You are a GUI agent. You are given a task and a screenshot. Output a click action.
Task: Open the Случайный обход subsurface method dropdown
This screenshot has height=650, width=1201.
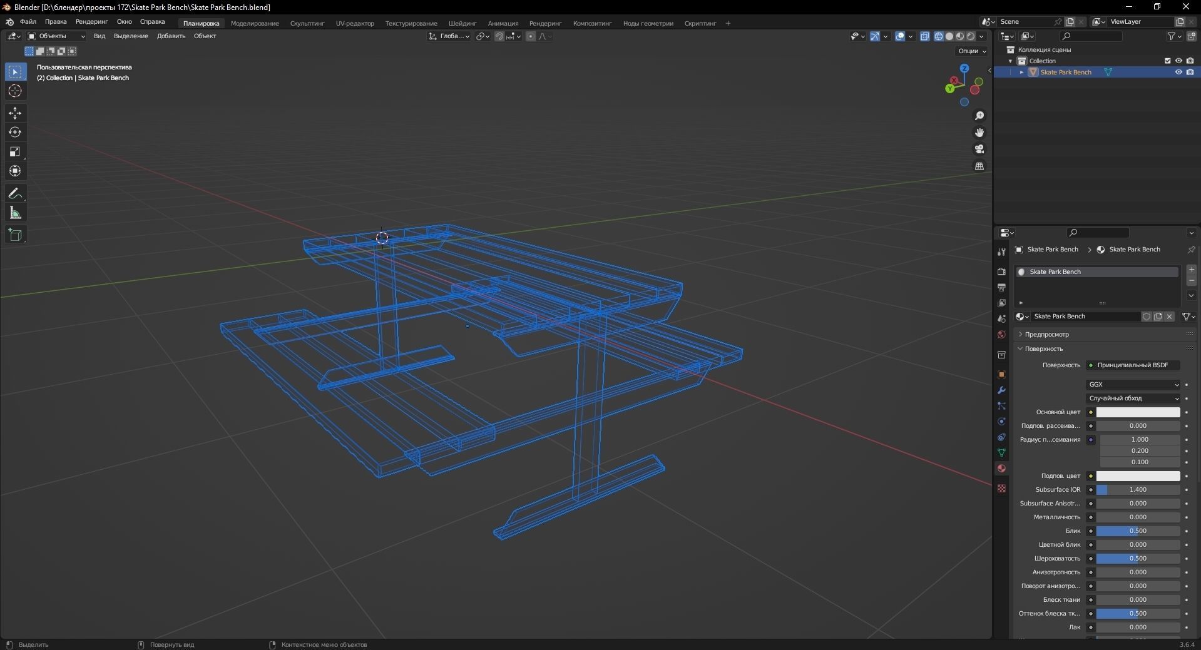[x=1133, y=398]
